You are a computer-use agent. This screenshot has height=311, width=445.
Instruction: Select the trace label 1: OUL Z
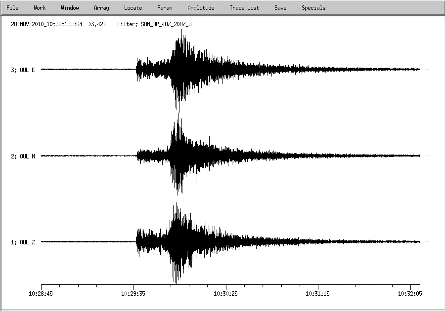[23, 242]
